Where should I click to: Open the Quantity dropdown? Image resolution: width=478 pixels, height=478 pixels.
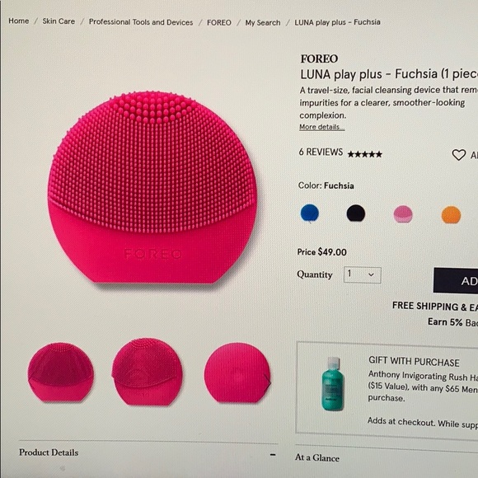click(362, 275)
